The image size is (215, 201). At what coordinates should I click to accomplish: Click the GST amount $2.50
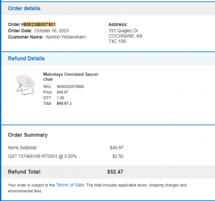pyautogui.click(x=118, y=156)
